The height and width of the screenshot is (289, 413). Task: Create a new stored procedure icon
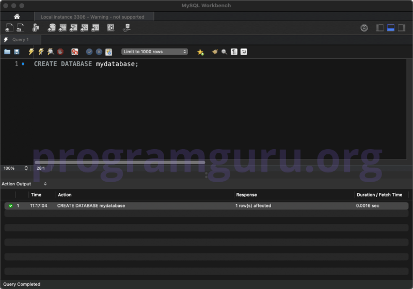84,28
